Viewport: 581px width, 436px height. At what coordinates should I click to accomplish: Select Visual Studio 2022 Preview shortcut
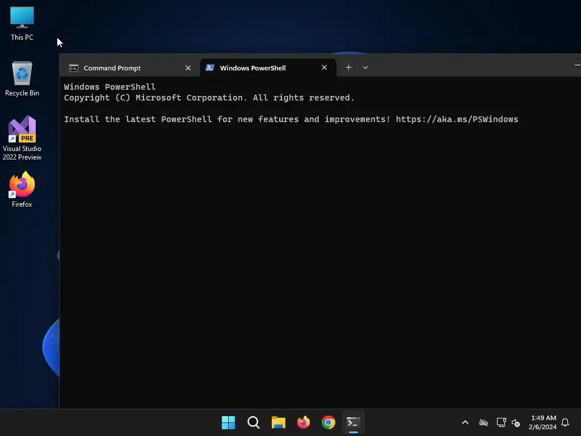point(22,139)
